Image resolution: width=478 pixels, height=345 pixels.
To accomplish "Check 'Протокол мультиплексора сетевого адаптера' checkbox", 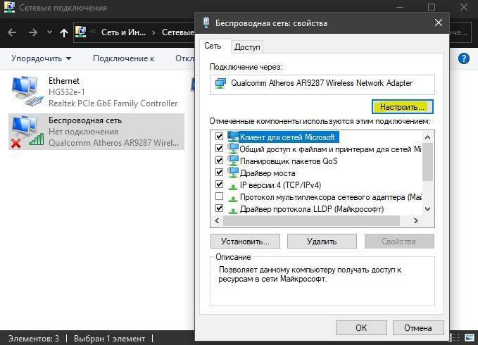I will click(x=219, y=196).
